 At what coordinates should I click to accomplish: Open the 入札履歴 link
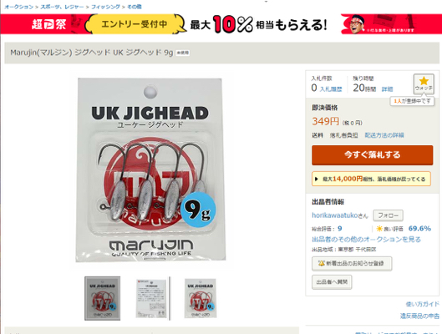click(331, 89)
